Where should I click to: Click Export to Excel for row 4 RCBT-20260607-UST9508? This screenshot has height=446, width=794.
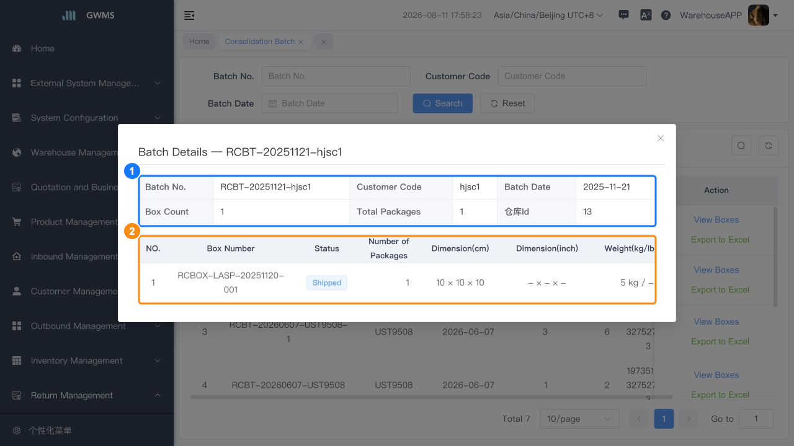coord(720,395)
